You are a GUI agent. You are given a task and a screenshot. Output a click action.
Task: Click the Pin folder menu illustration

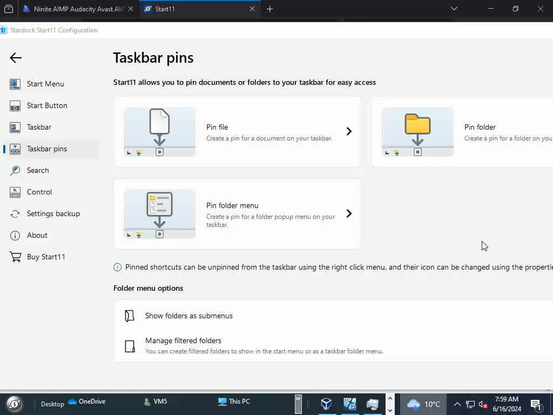(x=159, y=214)
